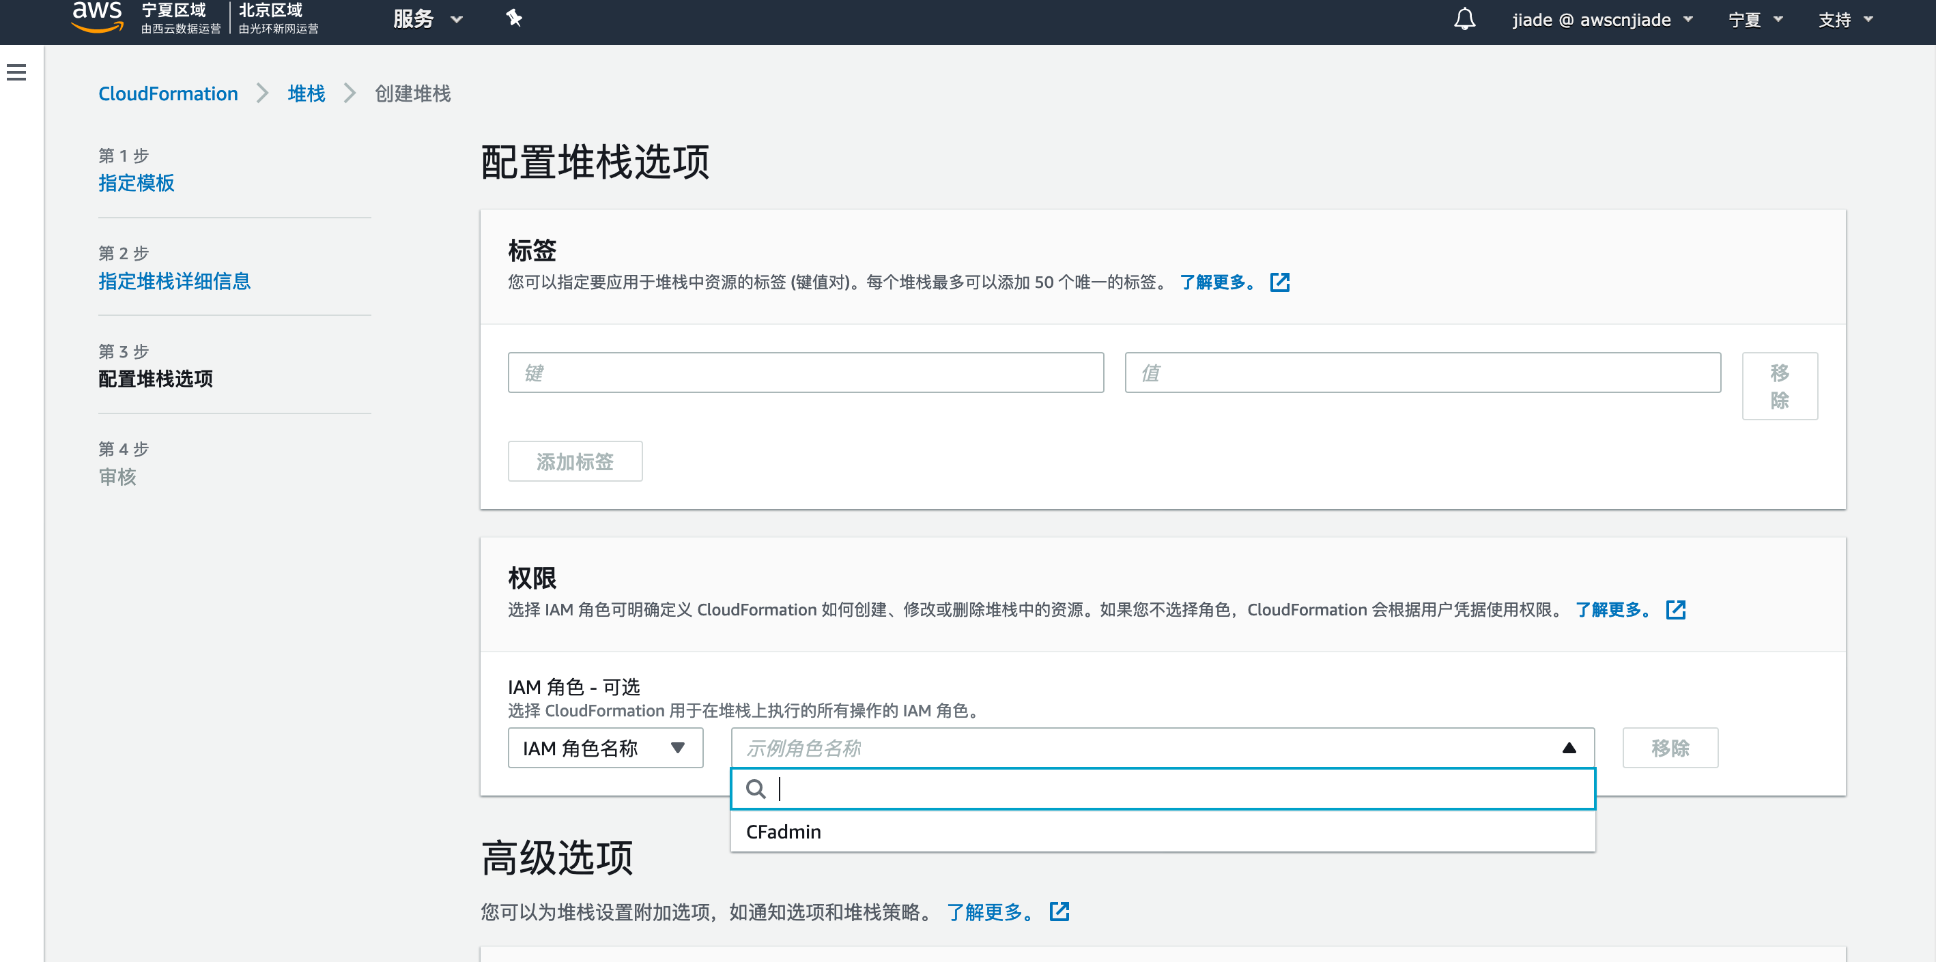Open the notifications bell icon
The width and height of the screenshot is (1936, 962).
pyautogui.click(x=1464, y=19)
